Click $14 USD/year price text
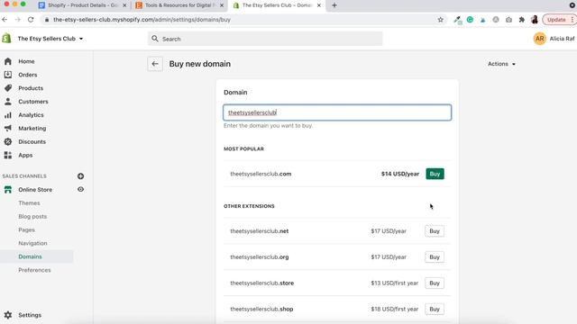 point(400,174)
